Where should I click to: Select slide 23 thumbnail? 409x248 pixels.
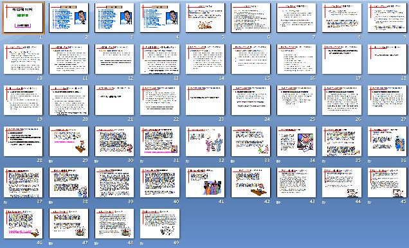click(205, 100)
